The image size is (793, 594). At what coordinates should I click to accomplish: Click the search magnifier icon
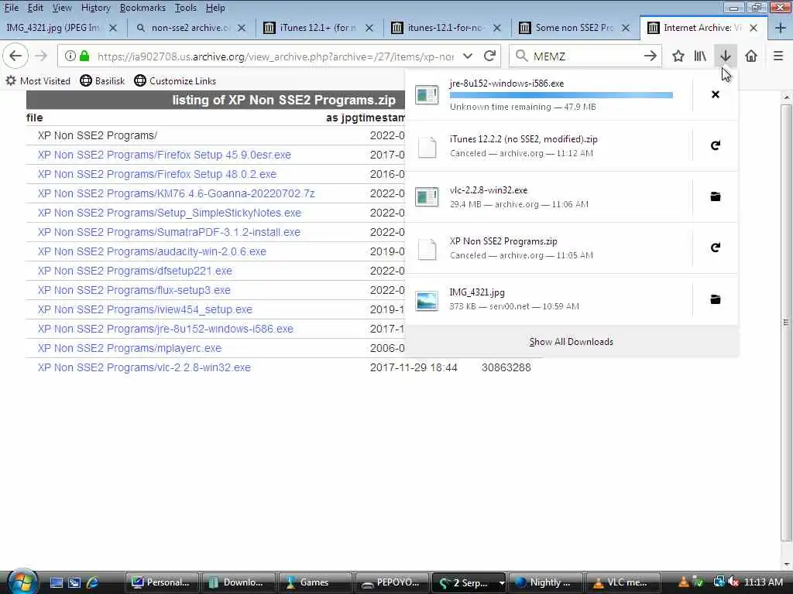[521, 56]
